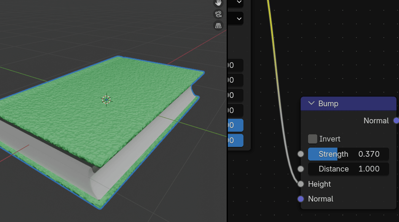Click the Normal output socket of Bump node

(396, 121)
